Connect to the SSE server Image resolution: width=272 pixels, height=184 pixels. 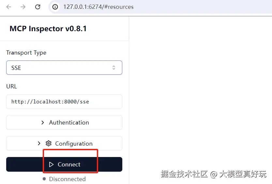click(64, 164)
